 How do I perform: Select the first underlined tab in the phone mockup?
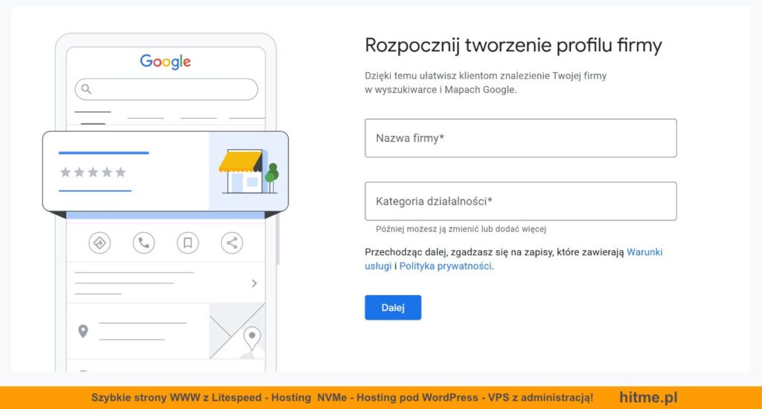coord(93,117)
